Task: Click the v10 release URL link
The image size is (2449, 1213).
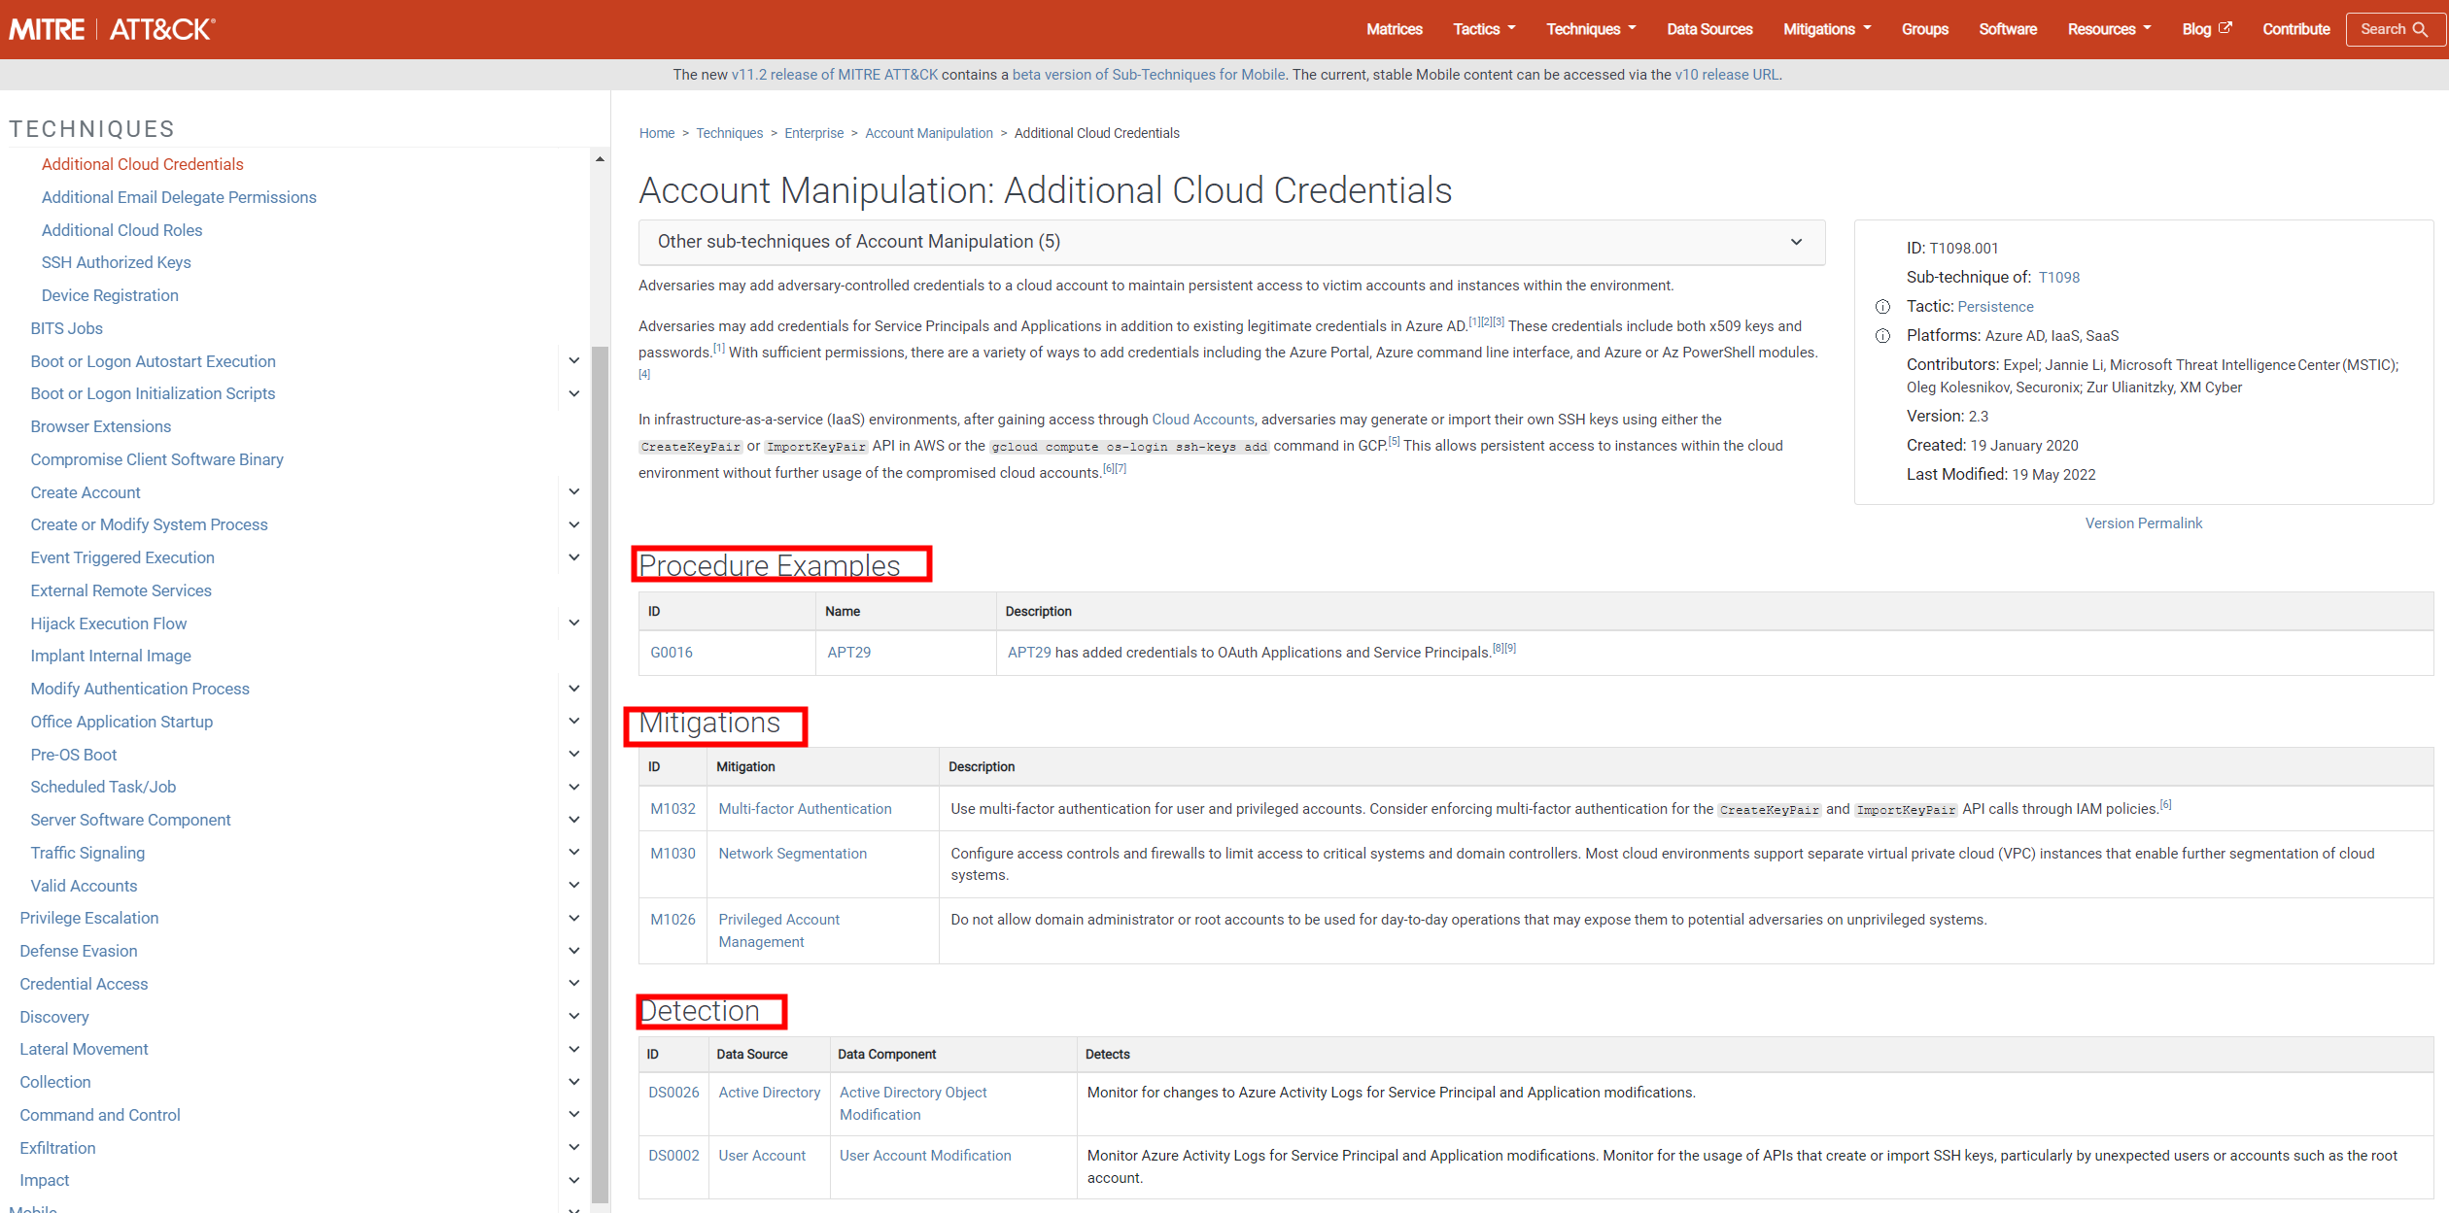Action: click(1727, 75)
